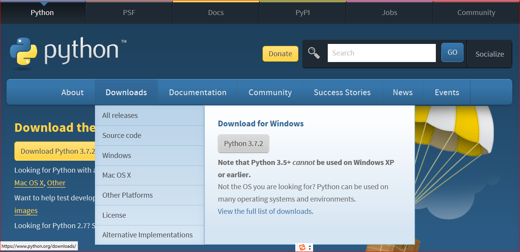520x252 pixels.
Task: Click the Download for Windows heading
Action: pyautogui.click(x=261, y=124)
